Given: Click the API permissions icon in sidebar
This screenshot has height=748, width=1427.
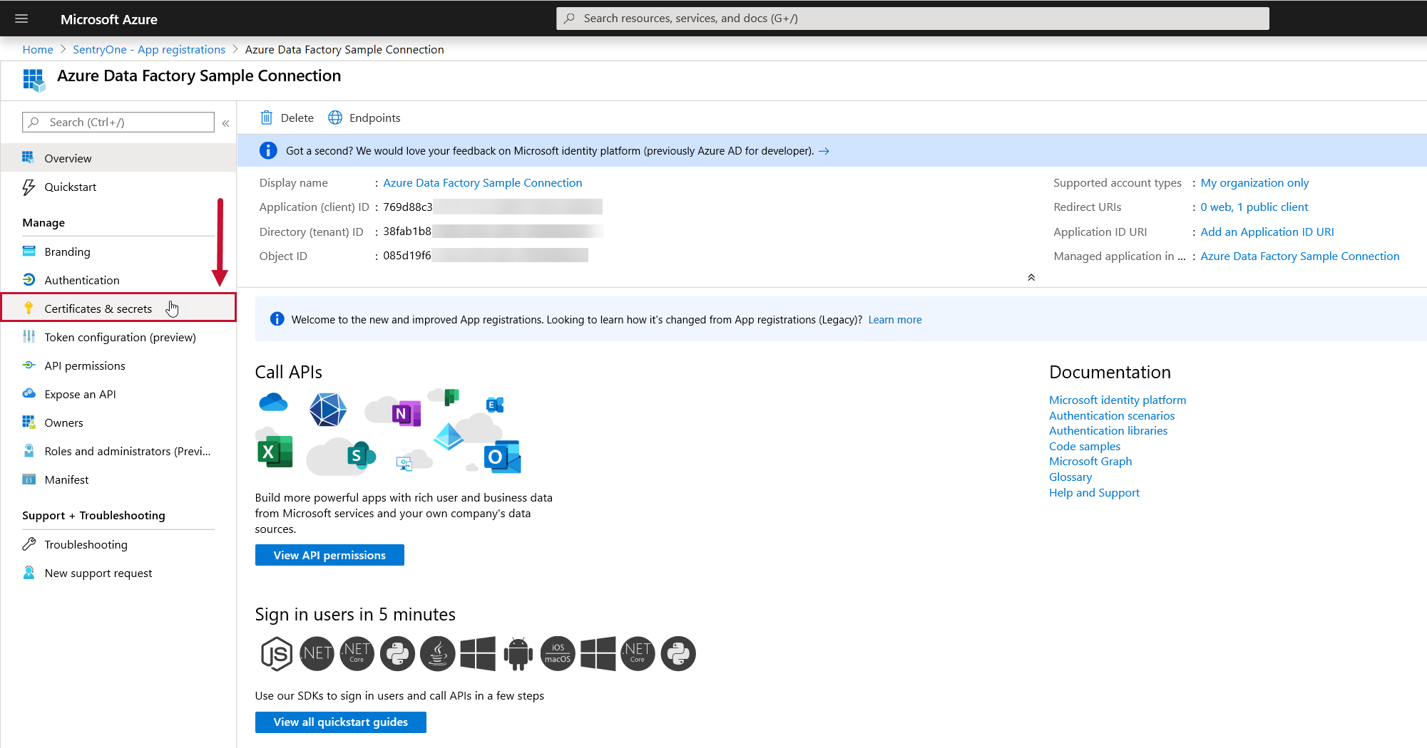Looking at the screenshot, I should (29, 365).
